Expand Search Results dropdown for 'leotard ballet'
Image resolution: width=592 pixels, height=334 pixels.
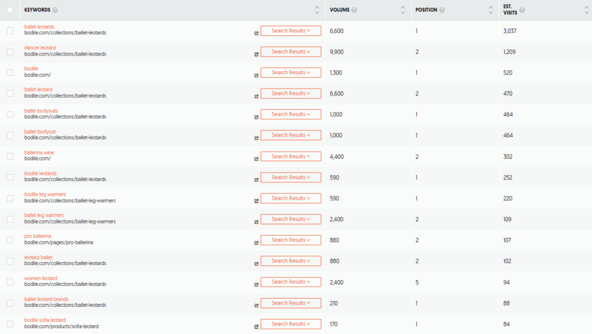pos(291,261)
